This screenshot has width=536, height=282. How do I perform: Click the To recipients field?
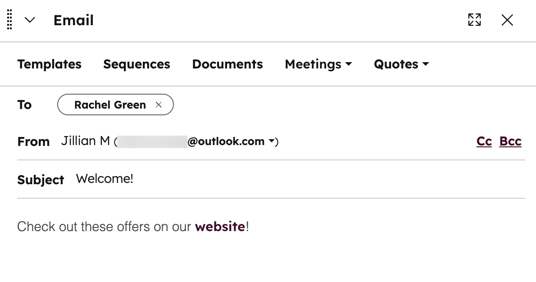(270, 105)
